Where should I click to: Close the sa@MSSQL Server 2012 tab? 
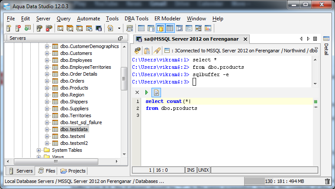tap(245, 39)
